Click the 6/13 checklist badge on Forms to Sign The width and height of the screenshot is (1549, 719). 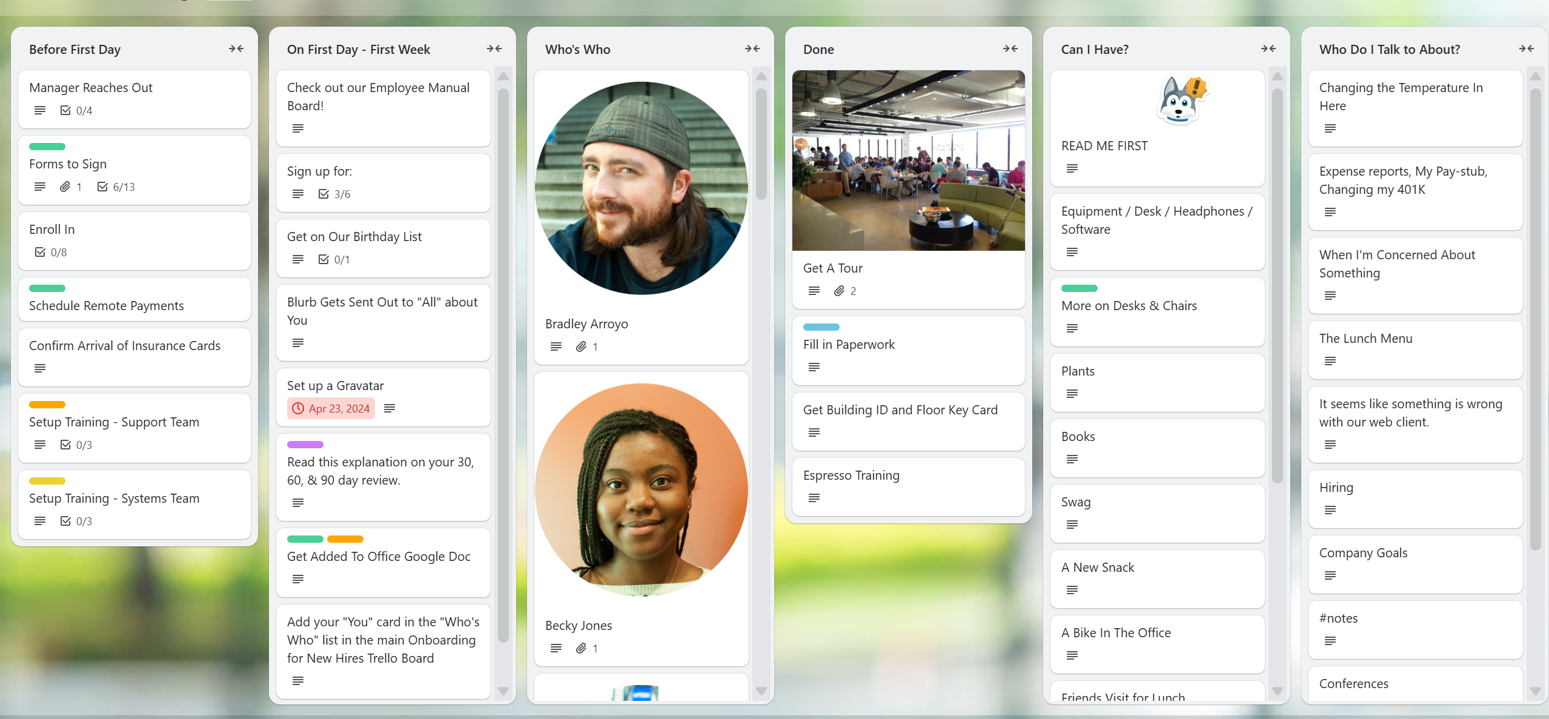tap(116, 187)
